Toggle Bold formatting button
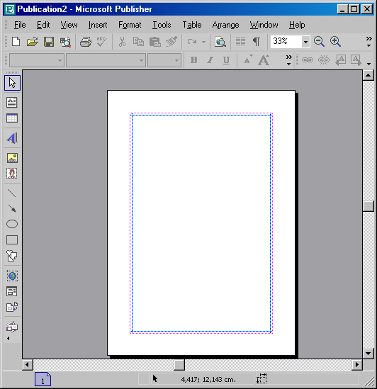377x389 pixels. [194, 60]
